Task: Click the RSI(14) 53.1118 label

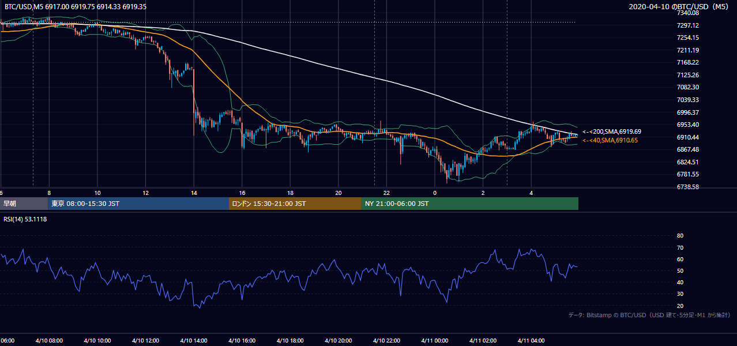Action: pyautogui.click(x=25, y=219)
